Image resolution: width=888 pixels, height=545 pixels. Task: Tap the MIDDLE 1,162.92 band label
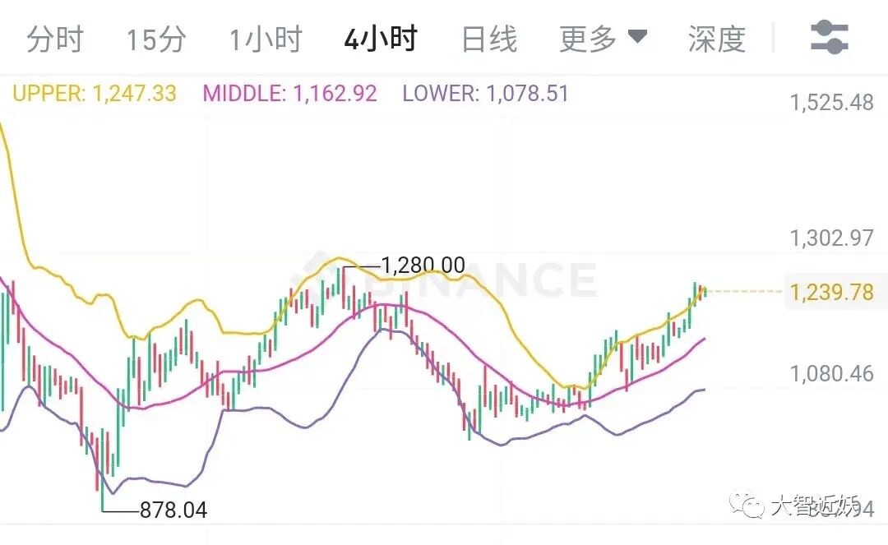pos(289,94)
